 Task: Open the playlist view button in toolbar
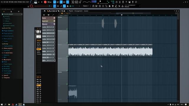[x=93, y=6]
